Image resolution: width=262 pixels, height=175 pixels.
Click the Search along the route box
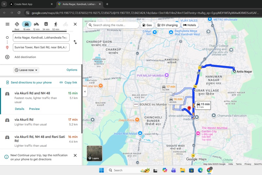point(113,25)
